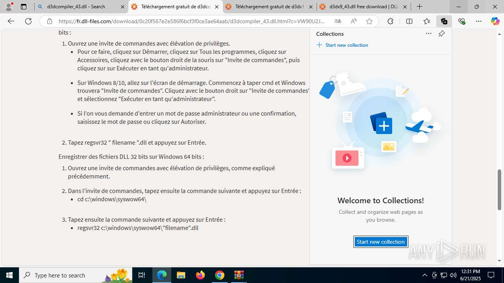Image resolution: width=504 pixels, height=283 pixels.
Task: Open the Extensions puzzle icon
Action: [390, 21]
